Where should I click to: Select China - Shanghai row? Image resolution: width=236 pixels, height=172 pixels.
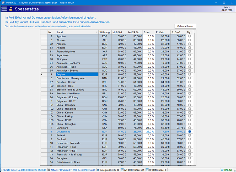[117, 124]
